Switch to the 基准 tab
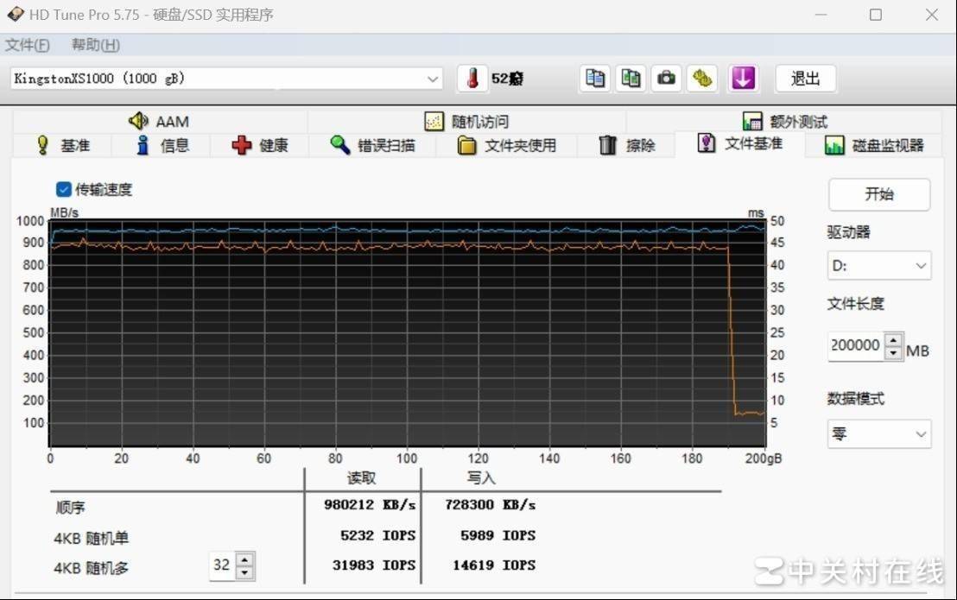957x600 pixels. click(62, 145)
